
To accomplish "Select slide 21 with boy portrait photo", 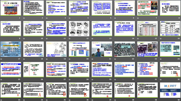I will pyautogui.click(x=102, y=49).
